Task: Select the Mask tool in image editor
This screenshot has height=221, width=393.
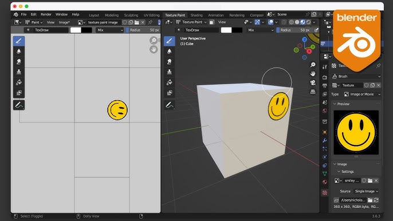Action: coord(19,93)
